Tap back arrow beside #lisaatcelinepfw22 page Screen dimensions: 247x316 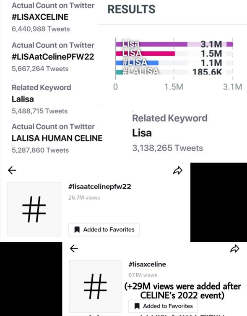tap(12, 170)
